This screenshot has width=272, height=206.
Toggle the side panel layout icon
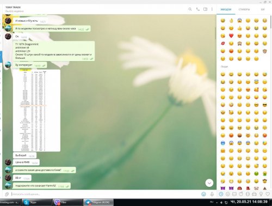pos(205,9)
